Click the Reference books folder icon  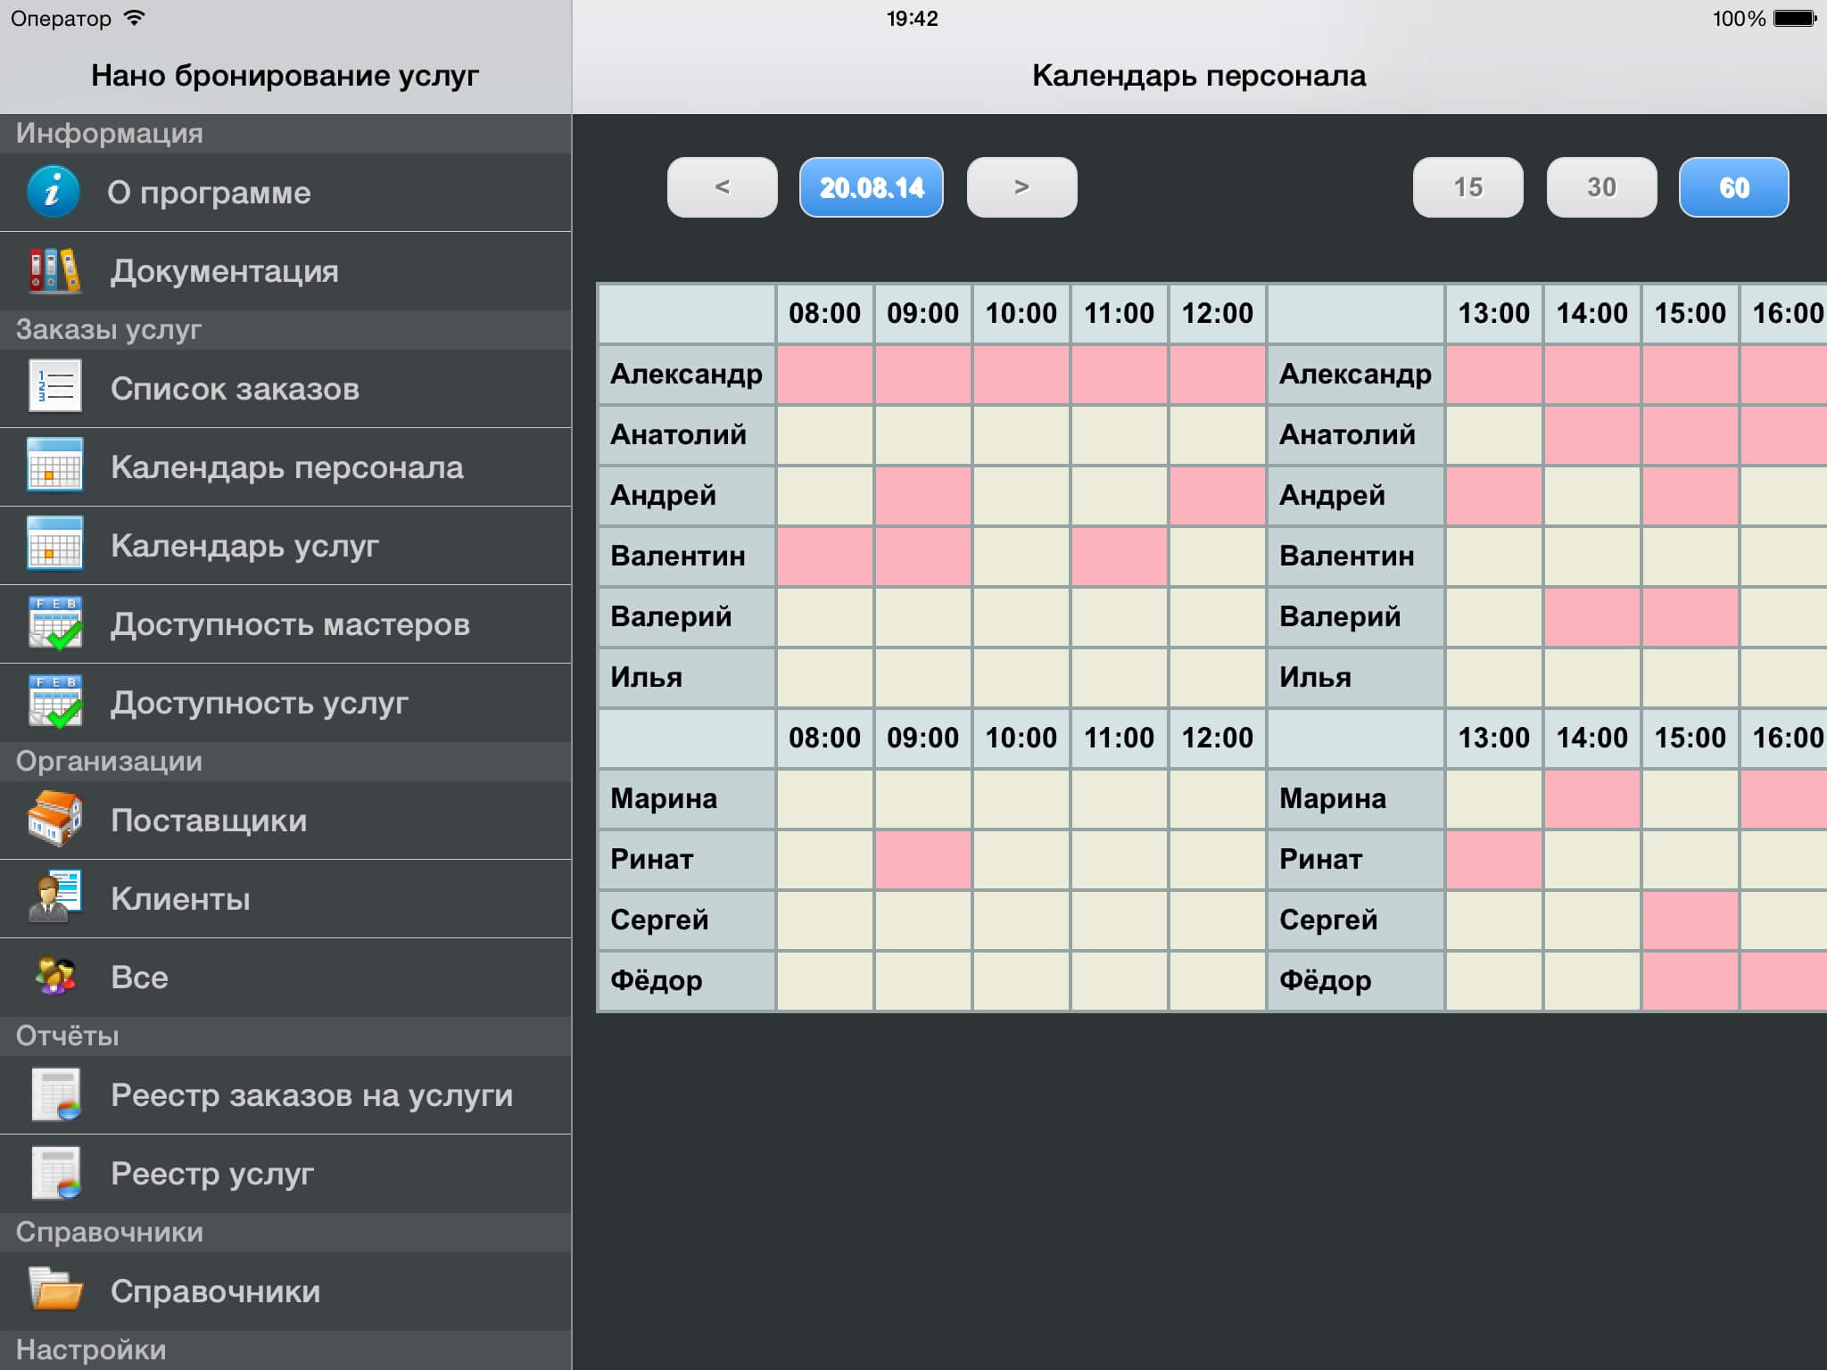(x=54, y=1290)
